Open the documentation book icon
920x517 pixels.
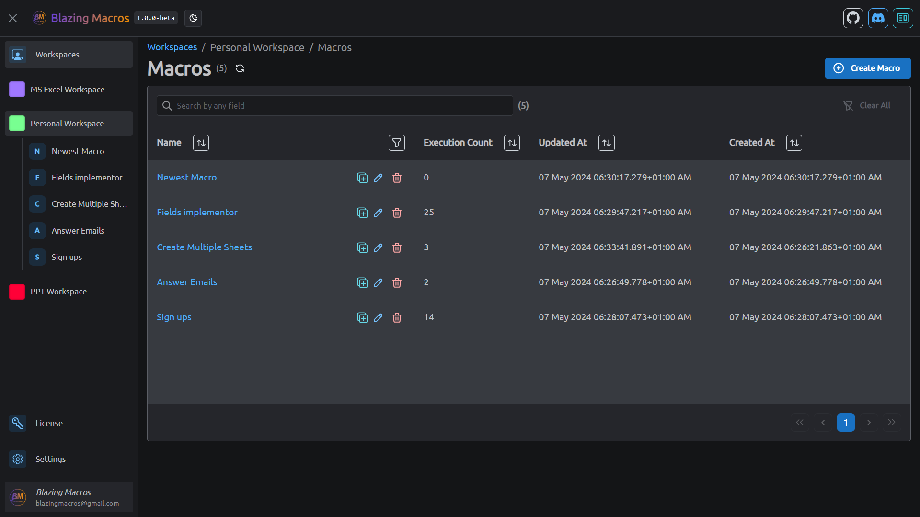903,18
